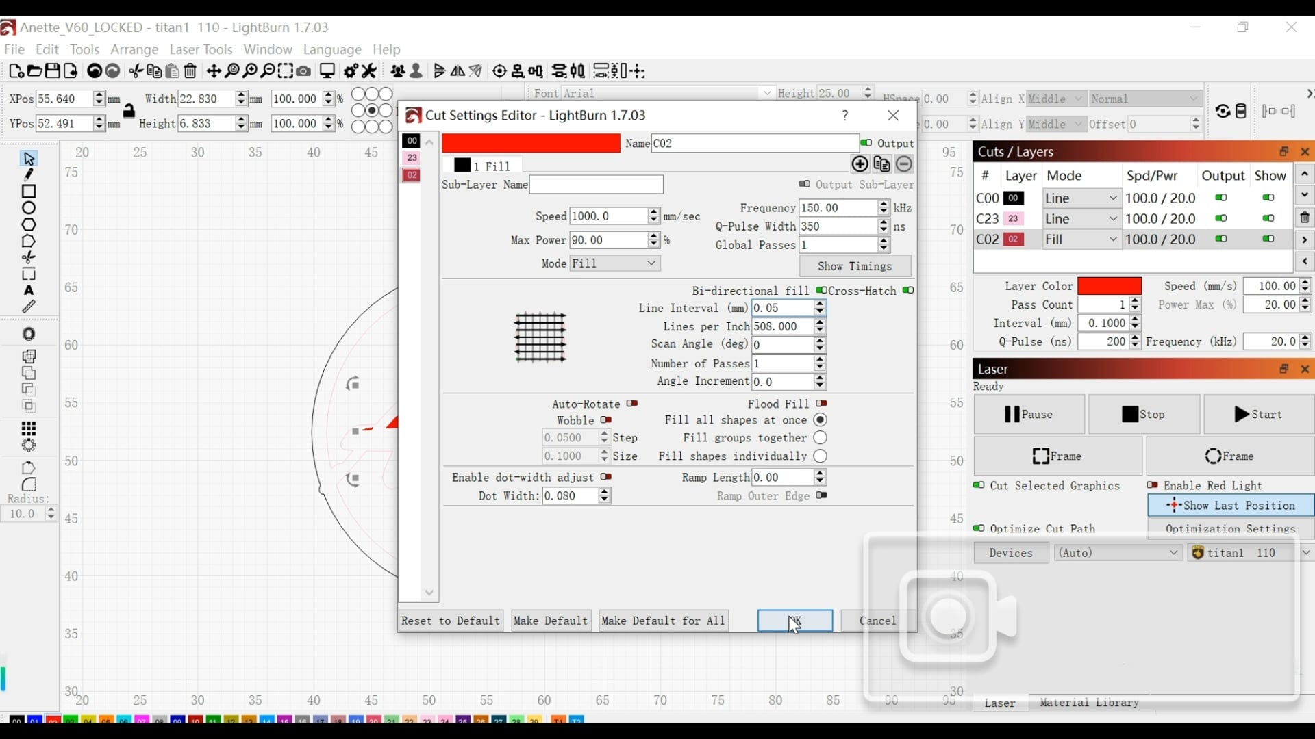Toggle Cross-Hatch switch

[908, 291]
